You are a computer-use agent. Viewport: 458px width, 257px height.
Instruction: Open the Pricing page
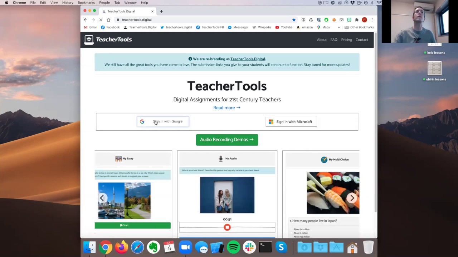point(346,40)
